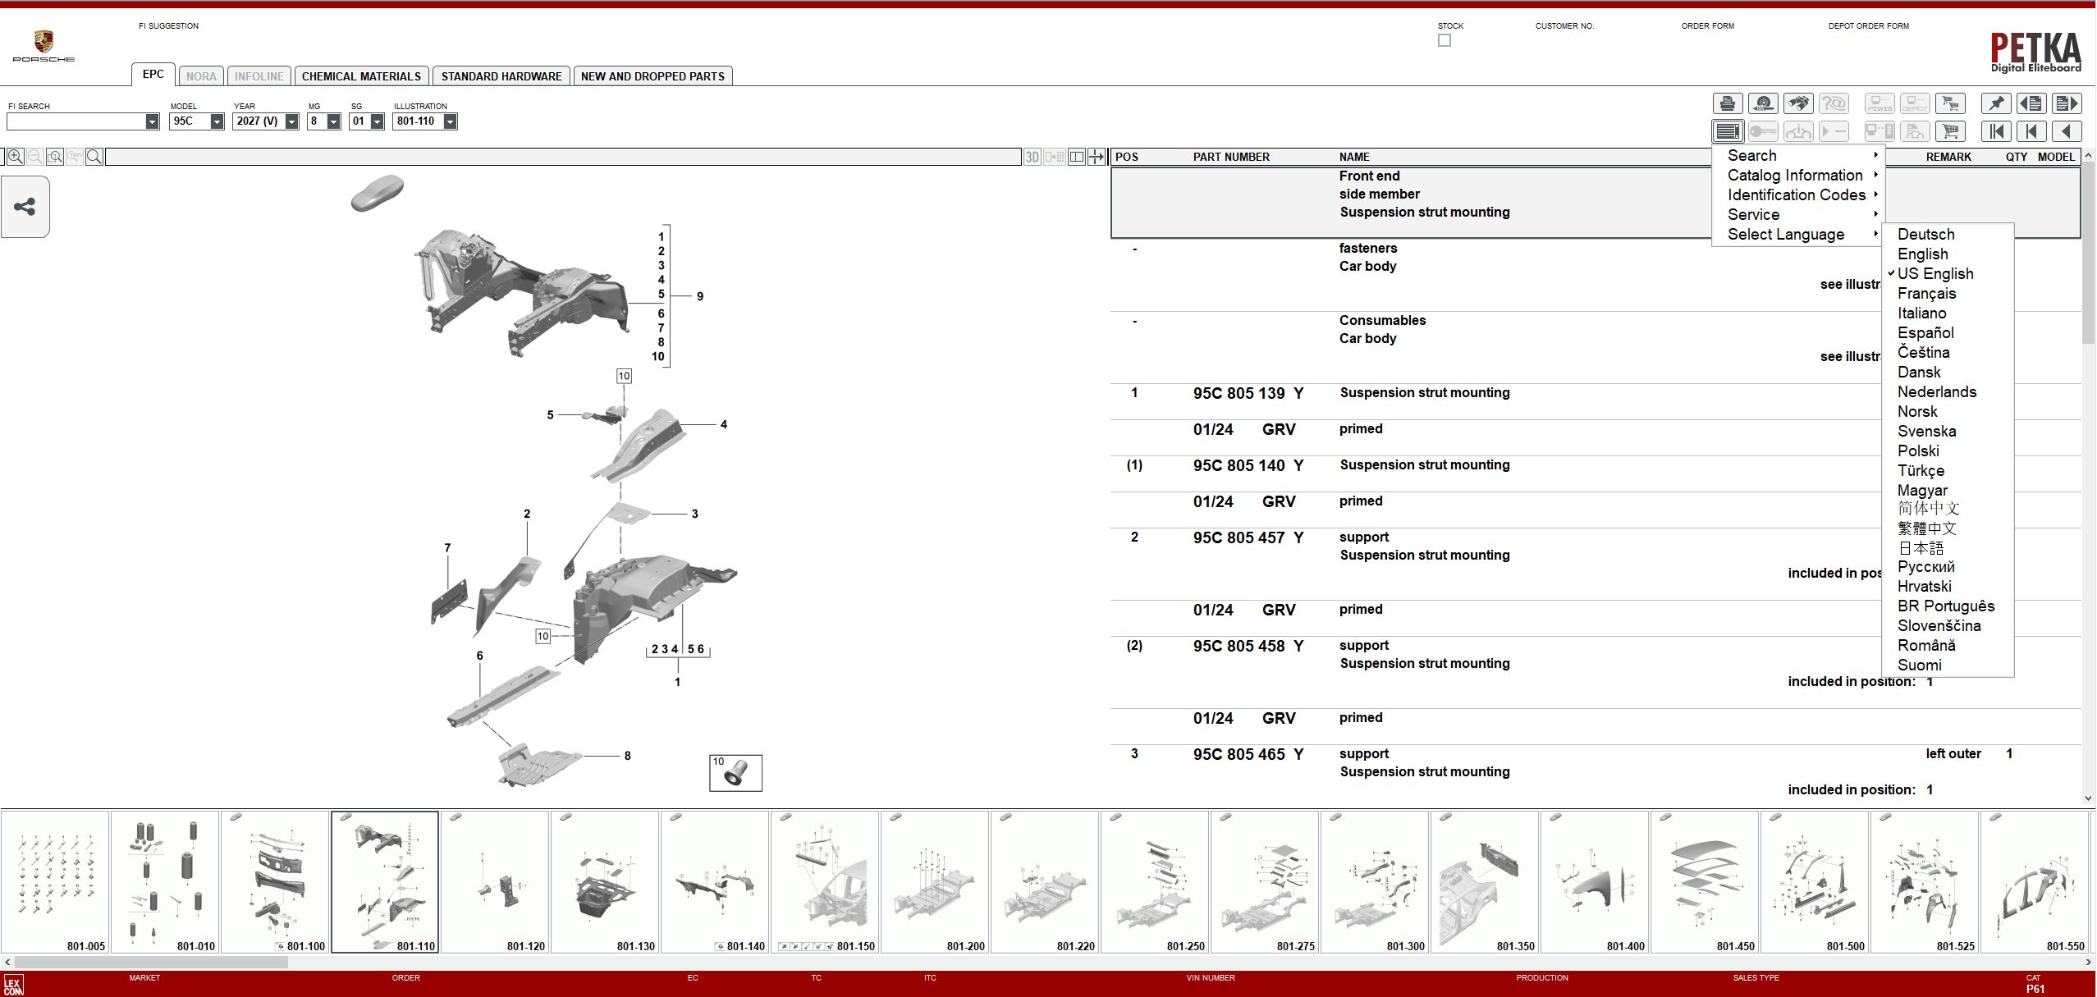Click the share icon beside illustration
The image size is (2097, 997).
pyautogui.click(x=25, y=207)
